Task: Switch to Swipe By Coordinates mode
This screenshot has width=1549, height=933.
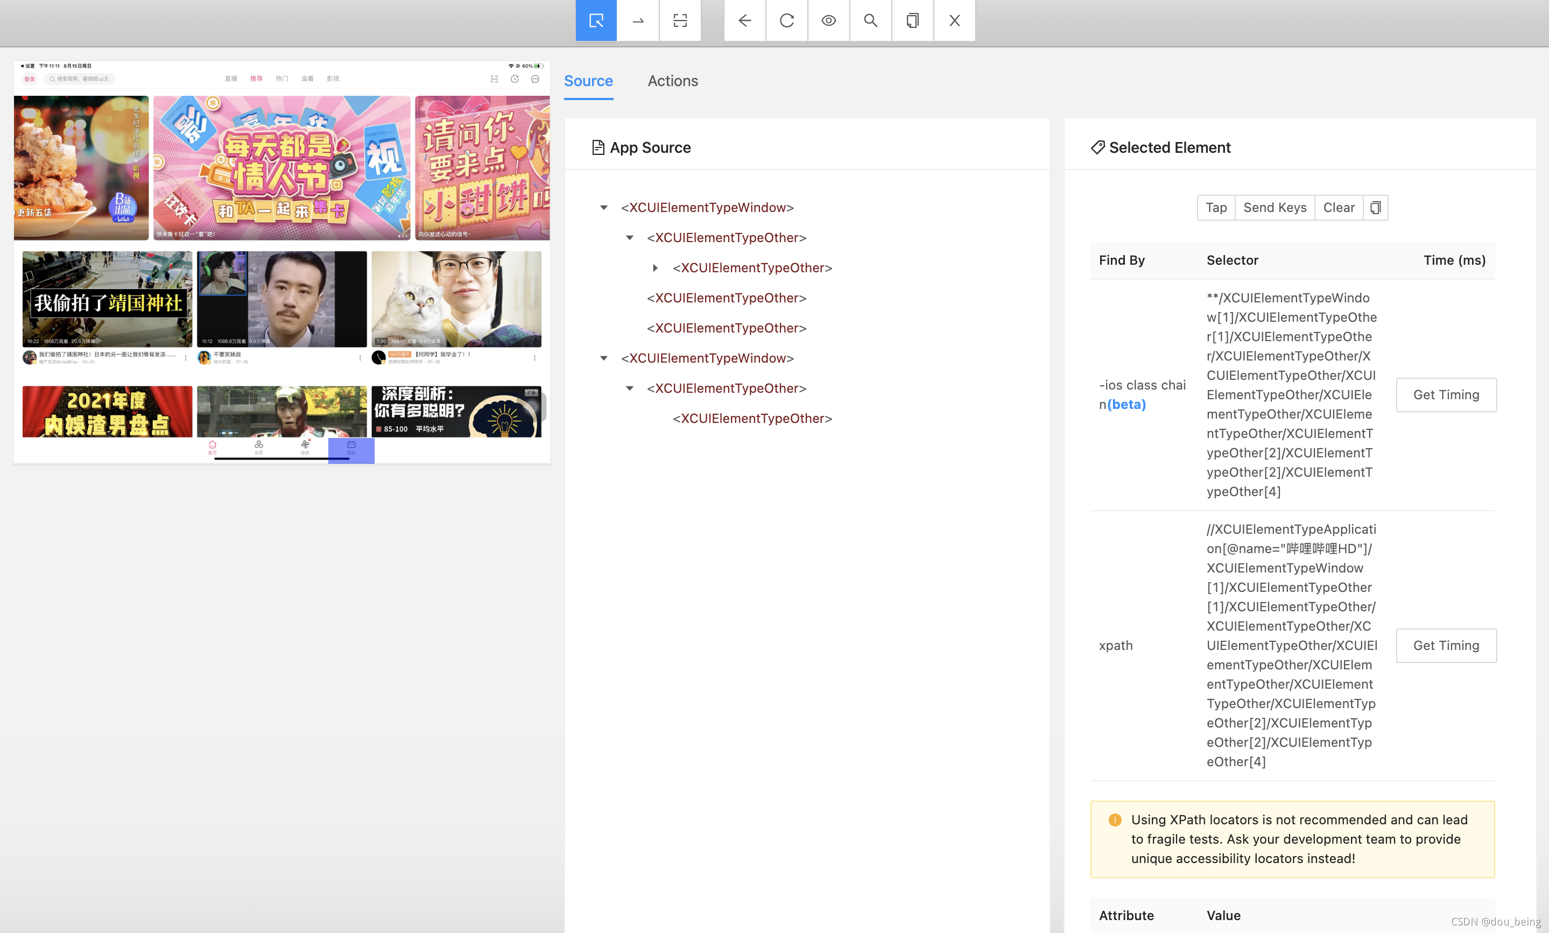Action: tap(637, 20)
